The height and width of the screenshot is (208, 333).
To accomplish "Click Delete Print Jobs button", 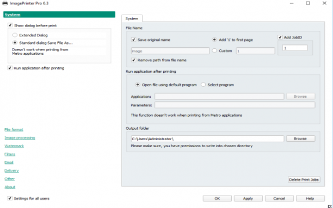I will click(304, 180).
